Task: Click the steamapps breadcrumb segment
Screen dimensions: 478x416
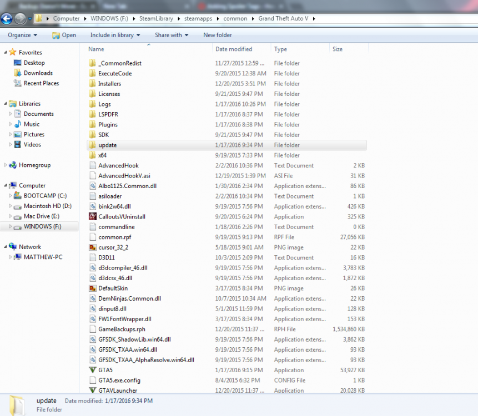Action: (198, 18)
